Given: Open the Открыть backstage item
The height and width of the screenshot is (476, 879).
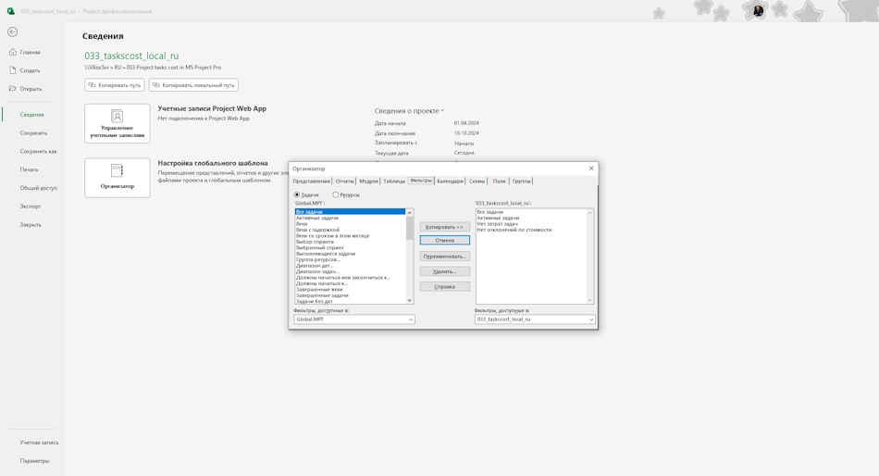Looking at the screenshot, I should pyautogui.click(x=30, y=89).
